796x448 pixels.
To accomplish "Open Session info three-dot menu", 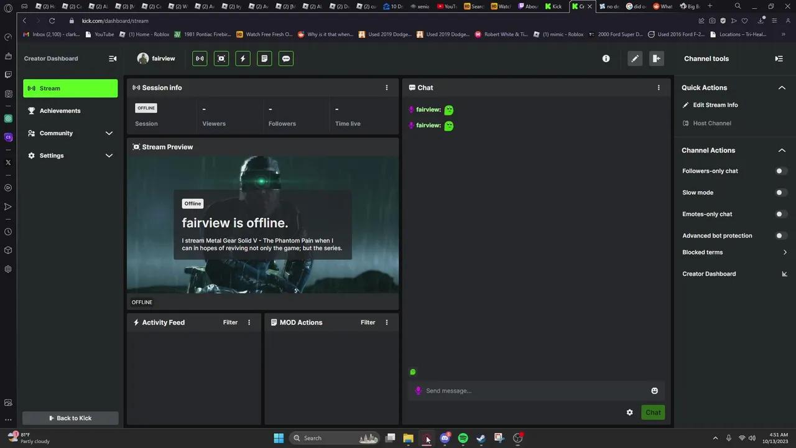I will pos(387,88).
